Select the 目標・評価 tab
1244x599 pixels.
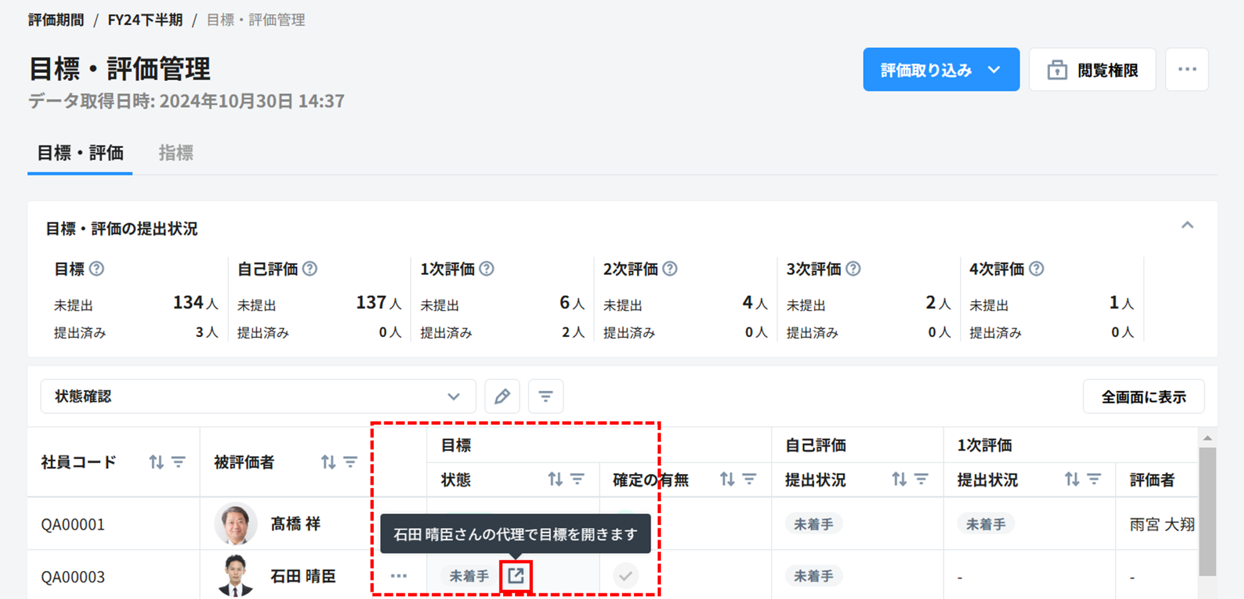pos(80,153)
